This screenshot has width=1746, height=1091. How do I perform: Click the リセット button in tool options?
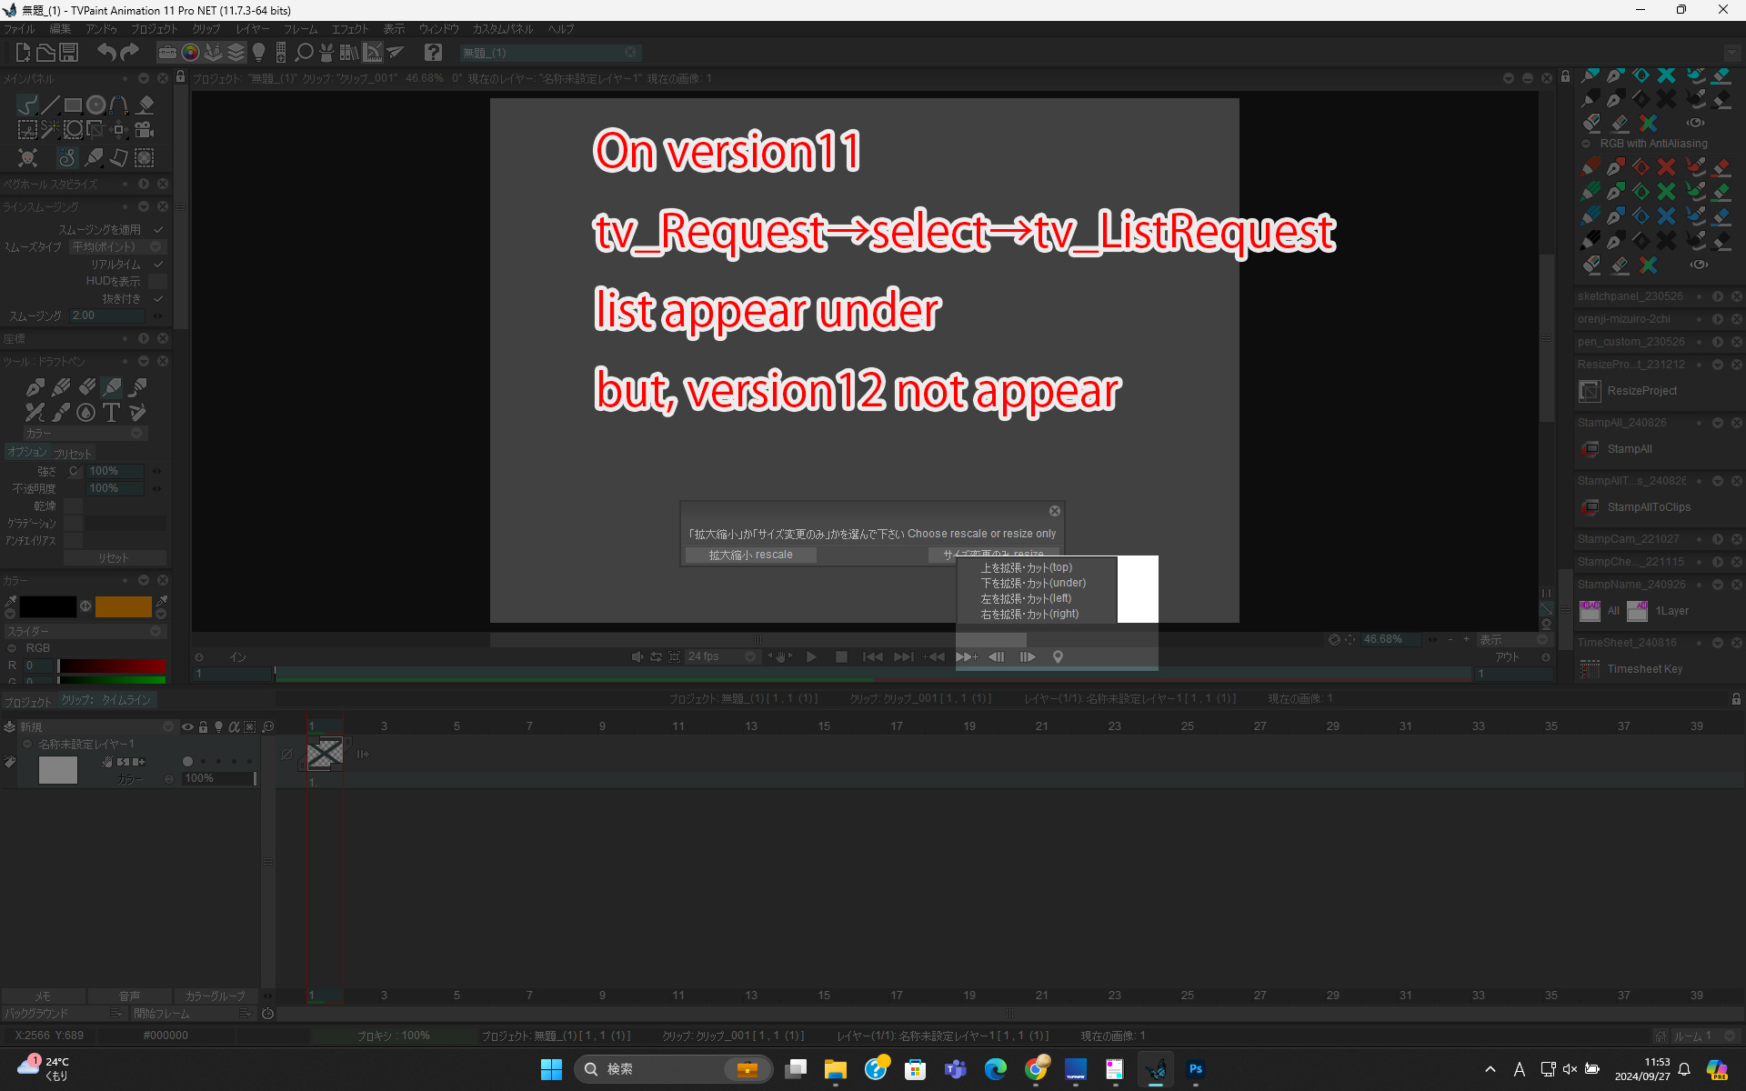click(x=115, y=557)
